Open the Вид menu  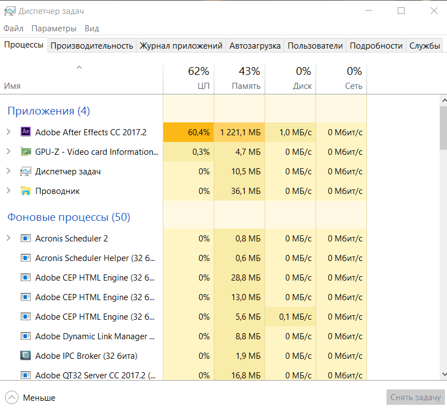click(x=92, y=29)
